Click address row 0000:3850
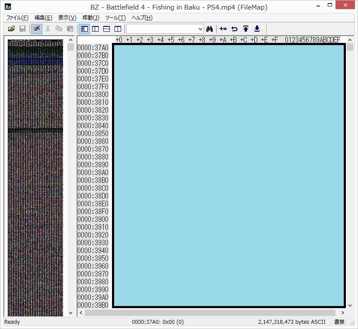The height and width of the screenshot is (329, 358). 93,134
